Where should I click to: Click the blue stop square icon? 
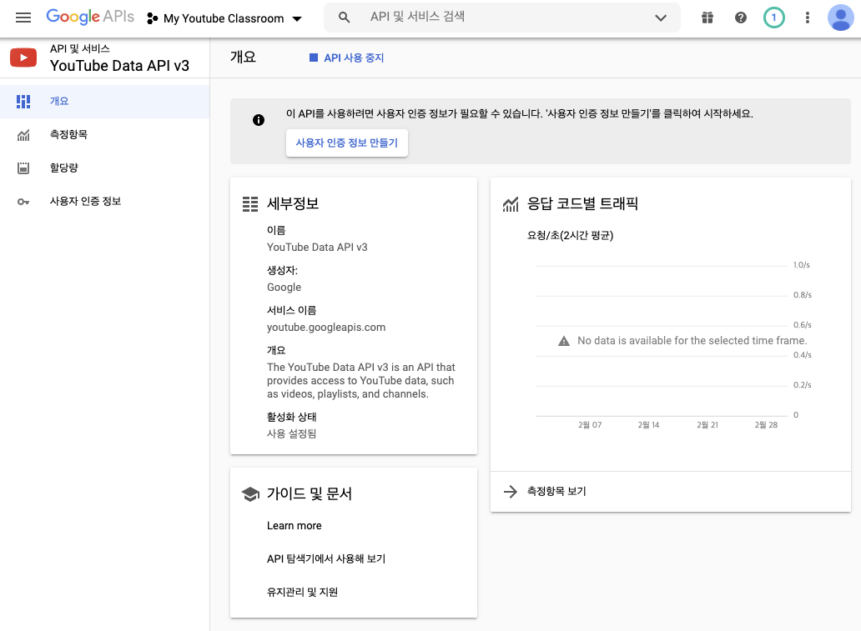coord(314,58)
